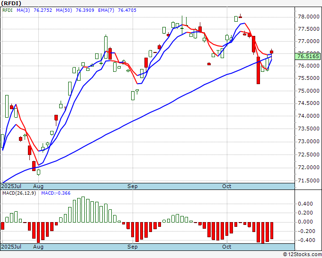
Task: Click the MA(3) legend label
Action: [23, 10]
